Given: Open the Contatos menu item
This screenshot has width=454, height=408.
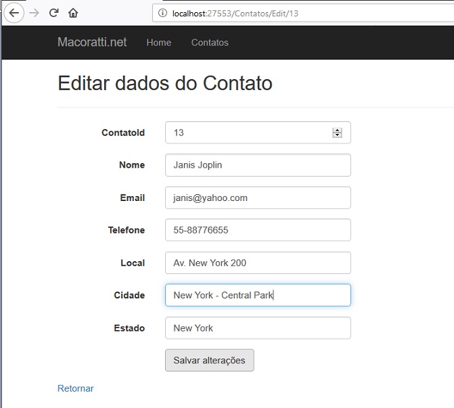Looking at the screenshot, I should 210,43.
